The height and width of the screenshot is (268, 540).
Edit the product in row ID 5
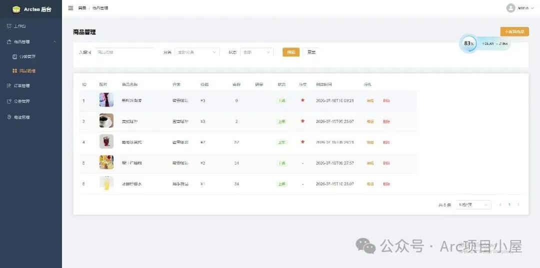(370, 163)
